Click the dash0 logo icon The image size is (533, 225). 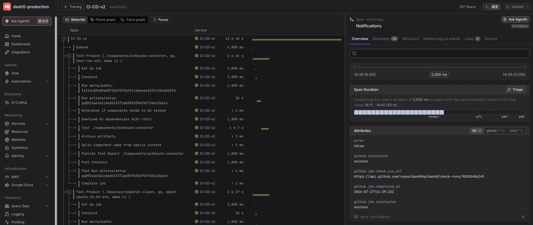pyautogui.click(x=7, y=7)
